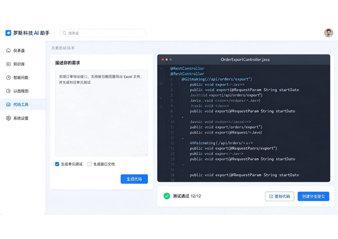Viewport: 338px width, 239px height.
Task: Click the 描述你的需求 heading
Action: [67, 63]
